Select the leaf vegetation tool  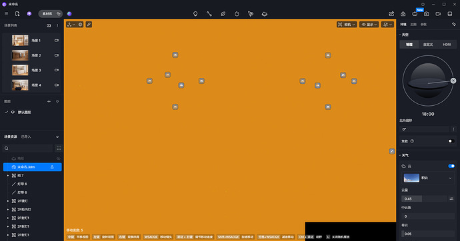[x=223, y=14]
